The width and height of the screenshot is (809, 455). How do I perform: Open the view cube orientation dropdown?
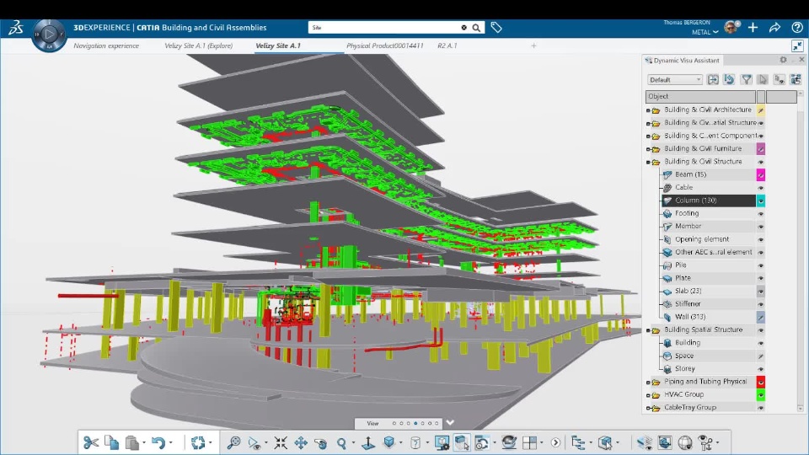[401, 442]
